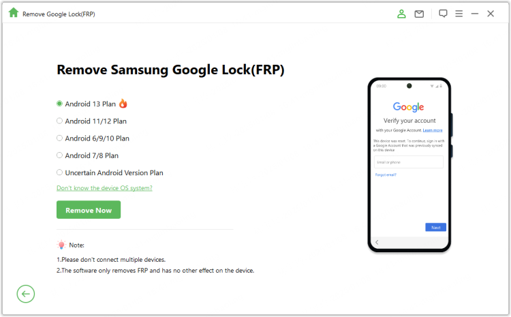Click the flame hot icon
The height and width of the screenshot is (317, 511).
point(123,104)
